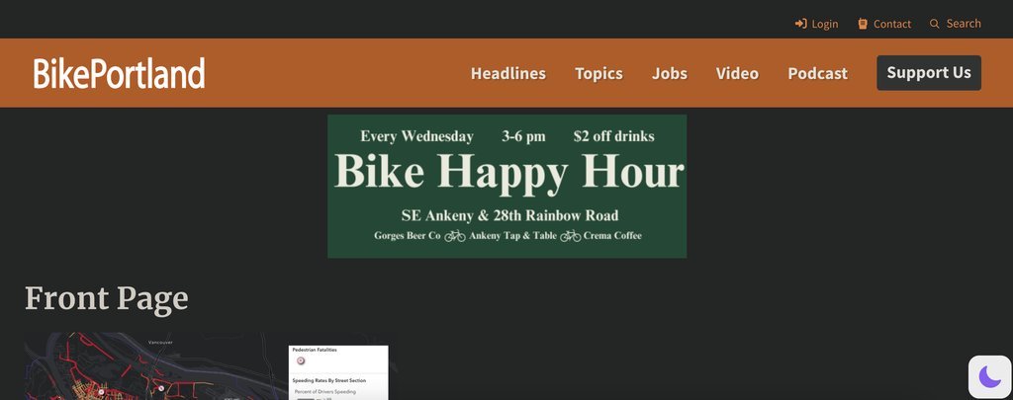1013x400 pixels.
Task: Open the Video menu item
Action: pos(737,73)
